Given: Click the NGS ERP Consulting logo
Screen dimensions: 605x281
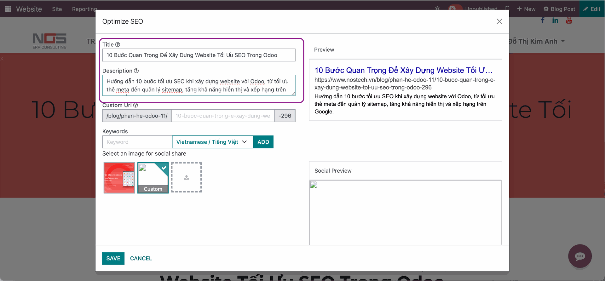Looking at the screenshot, I should tap(49, 41).
